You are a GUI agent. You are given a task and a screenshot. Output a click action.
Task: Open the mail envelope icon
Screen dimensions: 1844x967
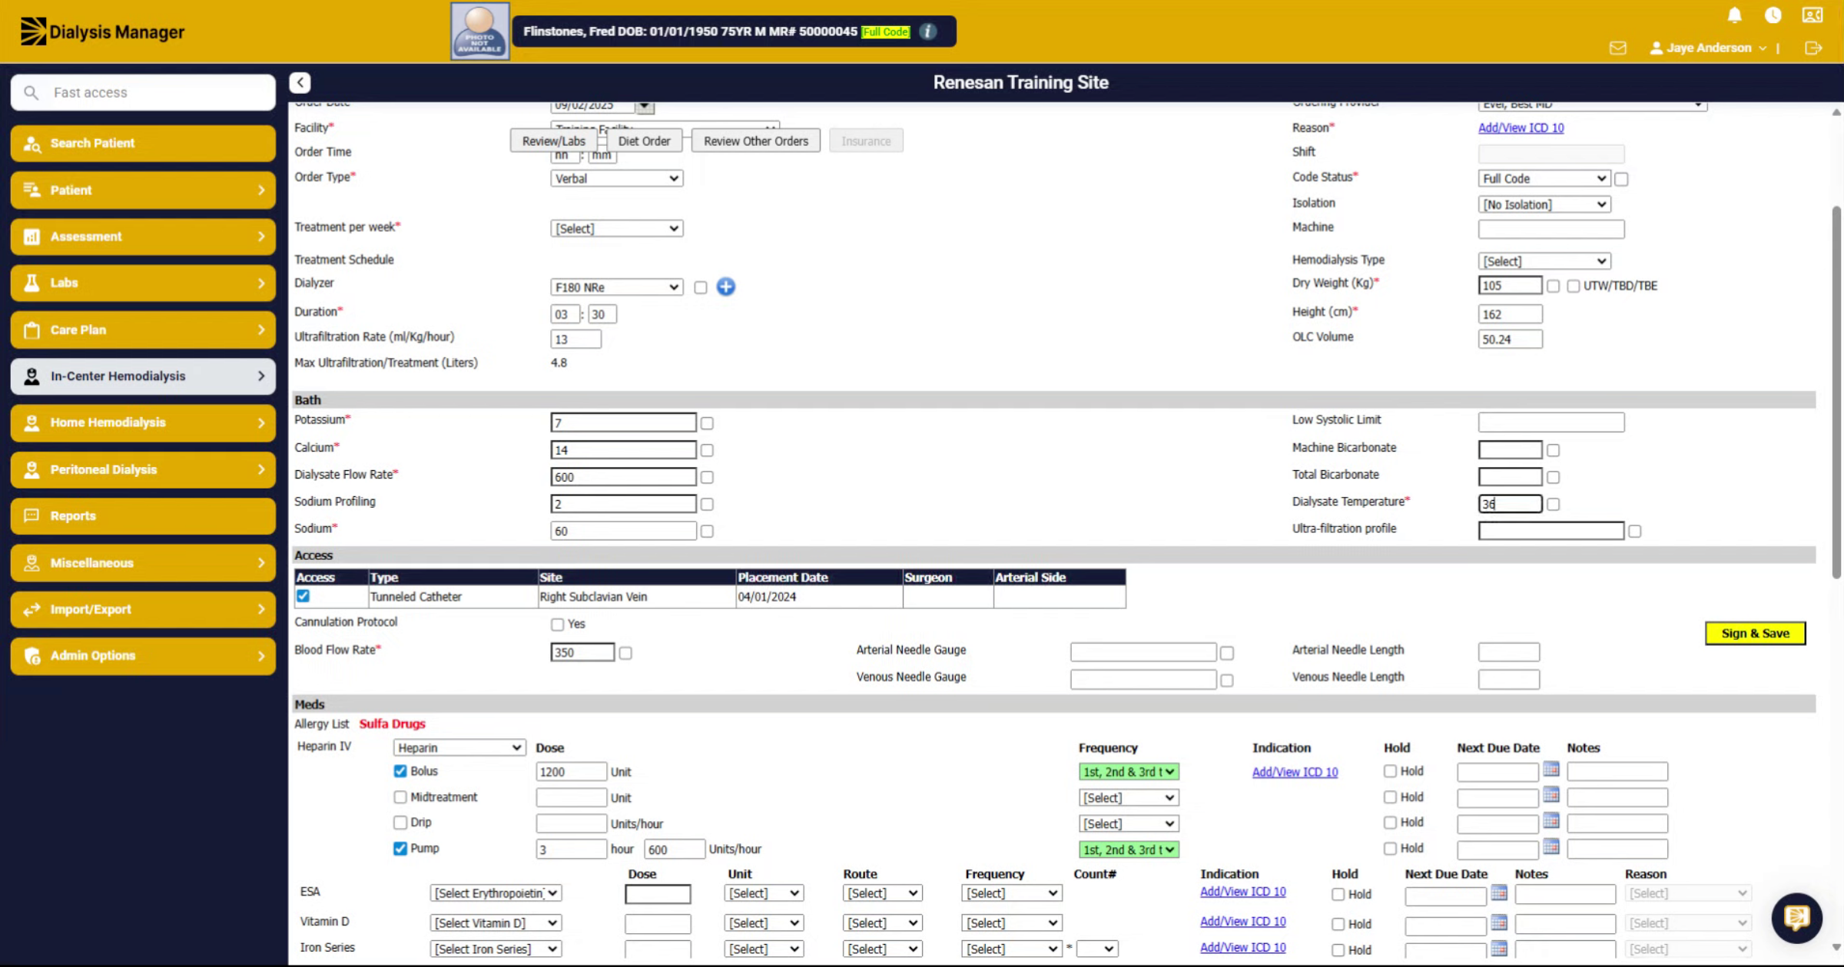click(1618, 48)
